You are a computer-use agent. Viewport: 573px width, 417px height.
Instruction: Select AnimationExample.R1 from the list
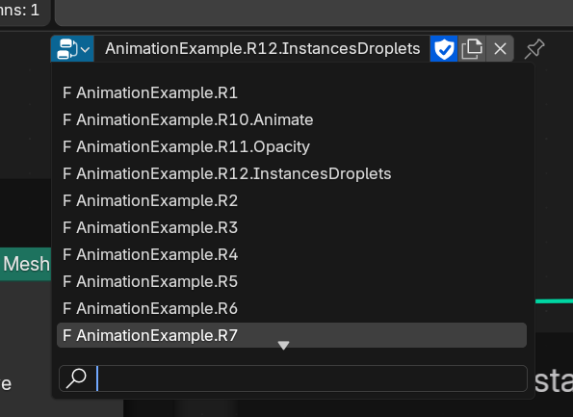(x=292, y=92)
